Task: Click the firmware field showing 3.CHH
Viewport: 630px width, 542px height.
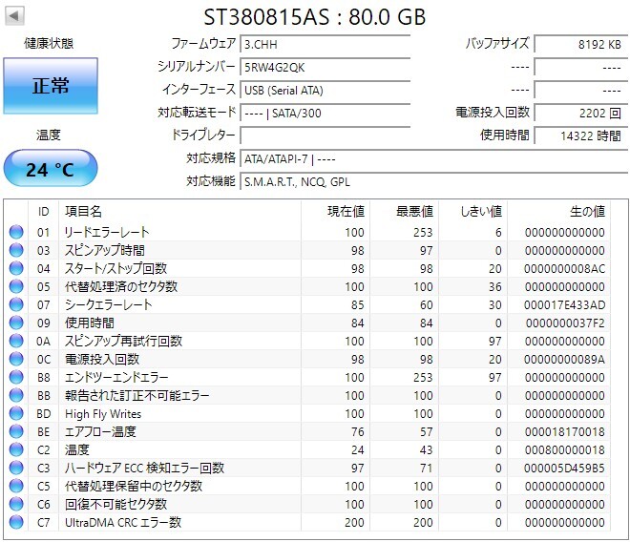Action: [325, 44]
